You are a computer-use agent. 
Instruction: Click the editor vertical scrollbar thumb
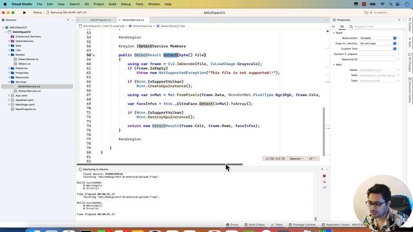pyautogui.click(x=324, y=131)
